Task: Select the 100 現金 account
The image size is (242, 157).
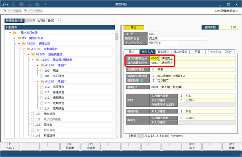Action: [75, 70]
